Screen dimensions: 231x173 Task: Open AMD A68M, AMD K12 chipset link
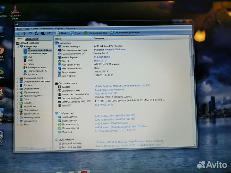tap(106, 94)
